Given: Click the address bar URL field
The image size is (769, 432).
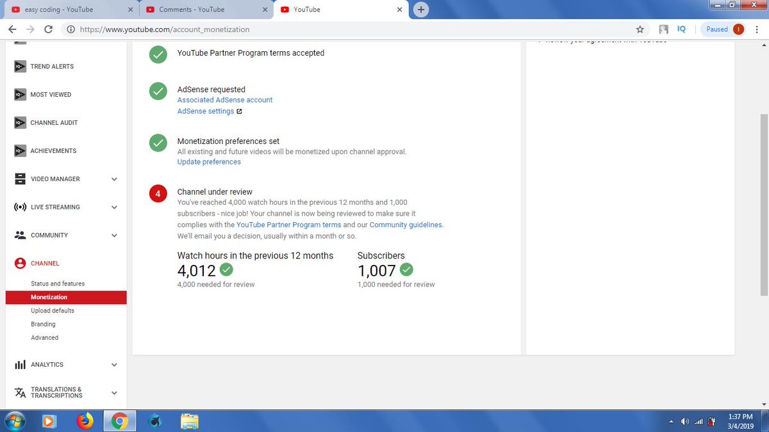Looking at the screenshot, I should pos(352,29).
